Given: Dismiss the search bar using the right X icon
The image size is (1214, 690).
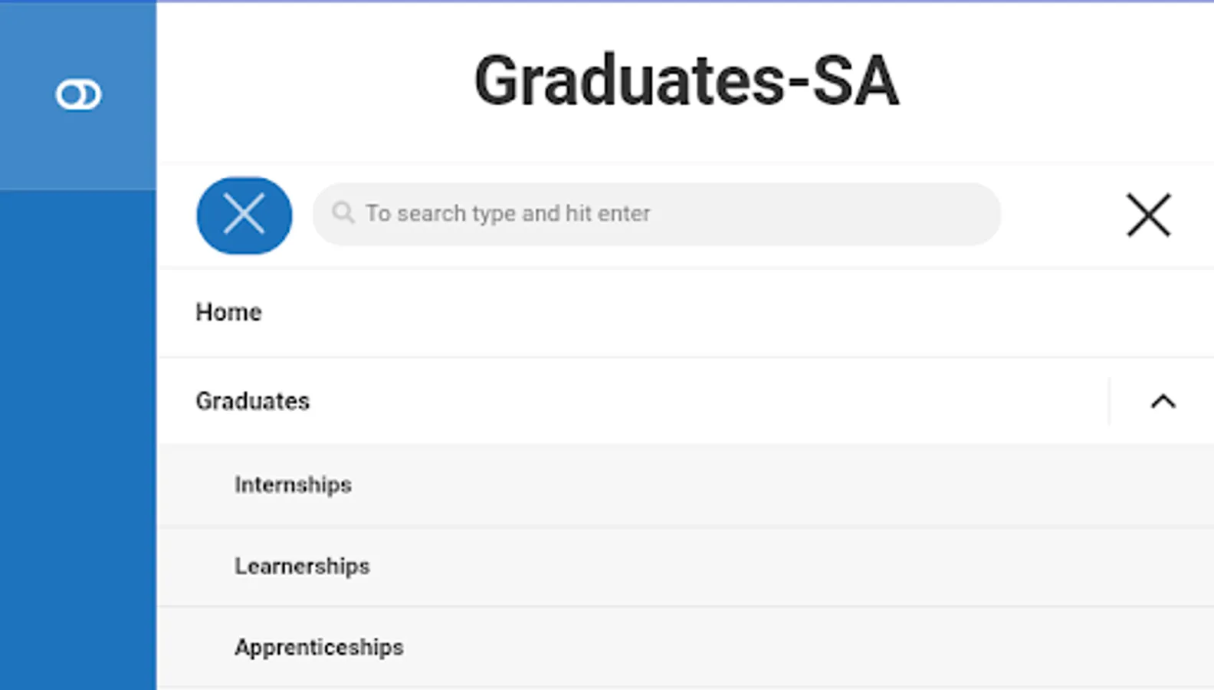Looking at the screenshot, I should [x=1148, y=215].
